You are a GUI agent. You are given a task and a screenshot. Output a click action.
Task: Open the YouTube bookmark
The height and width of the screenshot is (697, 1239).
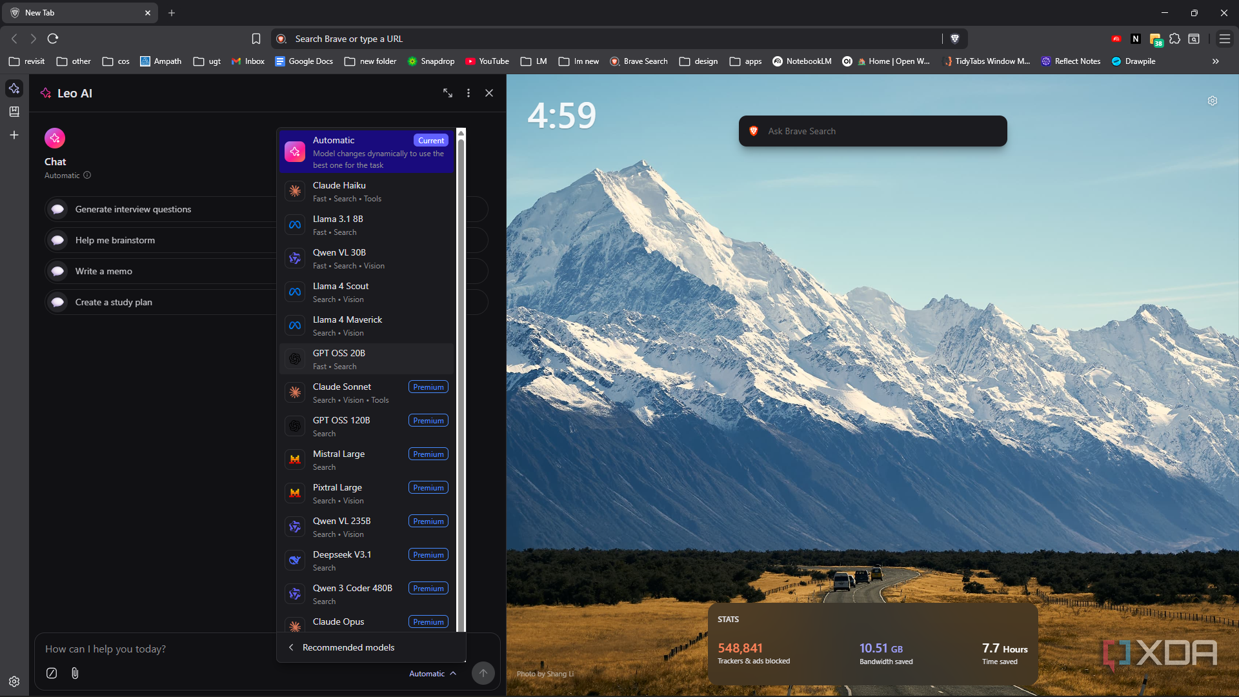point(487,61)
